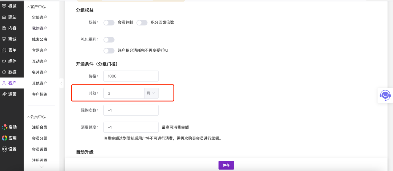
Task: Click the 分组权益 section heading
Action: (x=85, y=10)
